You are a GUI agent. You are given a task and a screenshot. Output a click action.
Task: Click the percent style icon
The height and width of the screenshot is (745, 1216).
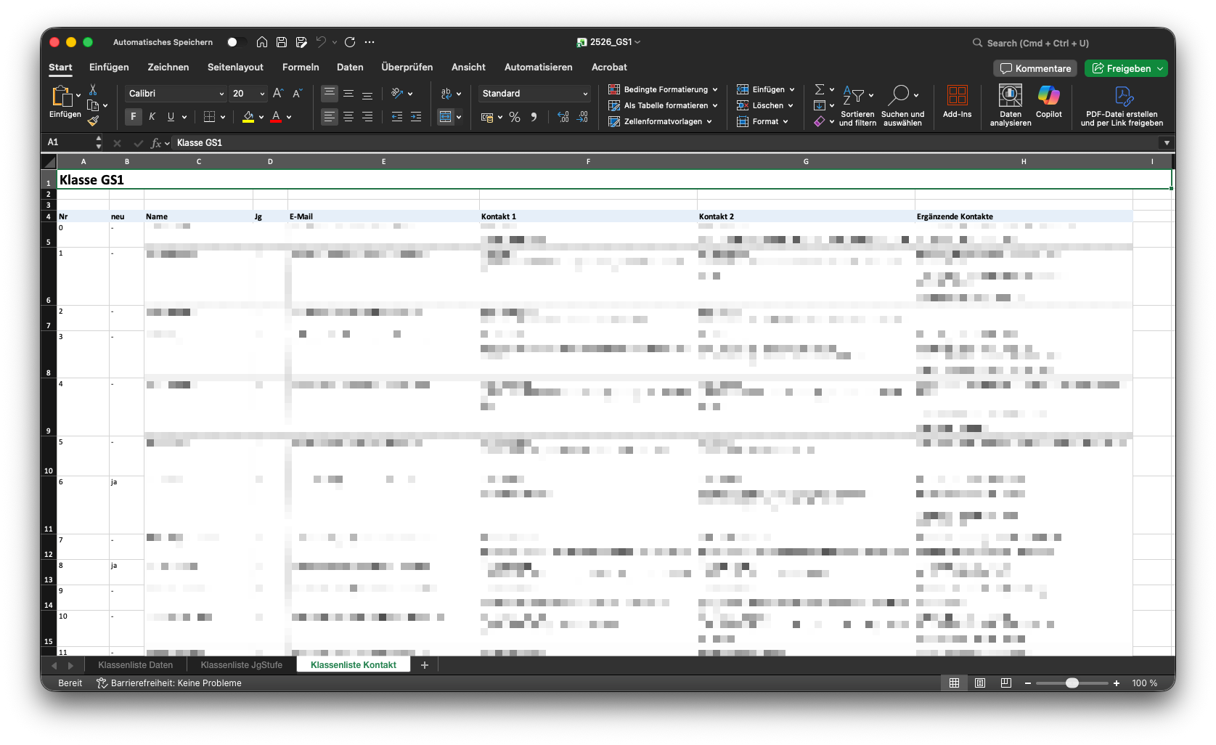(x=515, y=117)
